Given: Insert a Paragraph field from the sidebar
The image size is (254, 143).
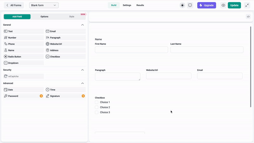Looking at the screenshot, I should pos(65,38).
